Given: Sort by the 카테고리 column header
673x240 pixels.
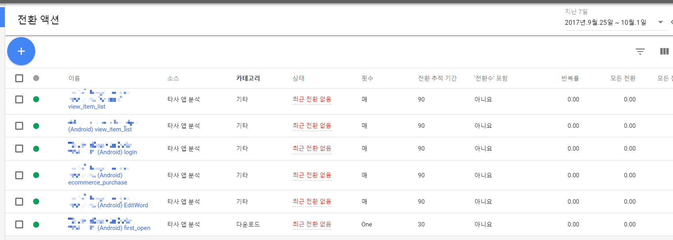Looking at the screenshot, I should pos(248,78).
